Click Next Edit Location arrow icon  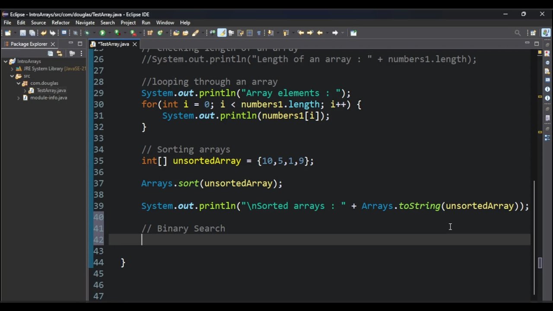tap(310, 33)
